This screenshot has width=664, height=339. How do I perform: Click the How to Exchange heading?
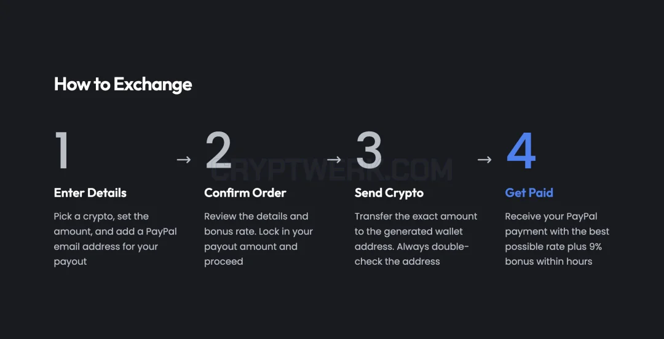(x=123, y=84)
